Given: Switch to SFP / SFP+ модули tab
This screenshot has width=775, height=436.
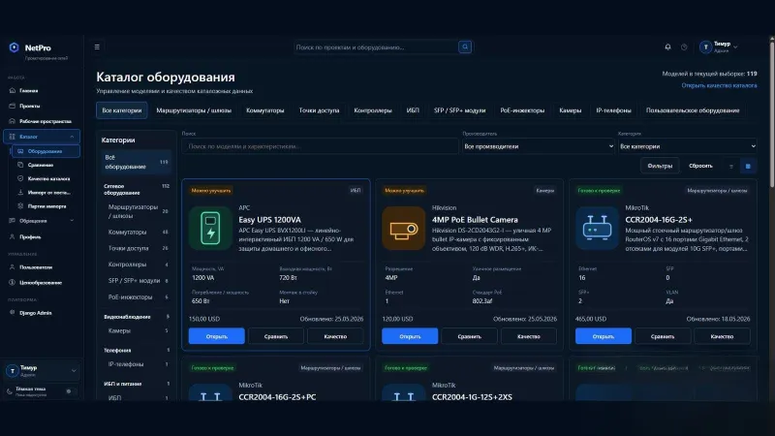Looking at the screenshot, I should coord(459,110).
